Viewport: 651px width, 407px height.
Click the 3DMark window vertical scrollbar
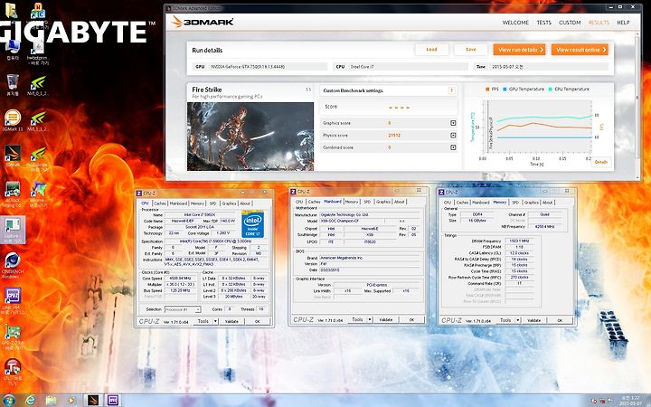(637, 96)
